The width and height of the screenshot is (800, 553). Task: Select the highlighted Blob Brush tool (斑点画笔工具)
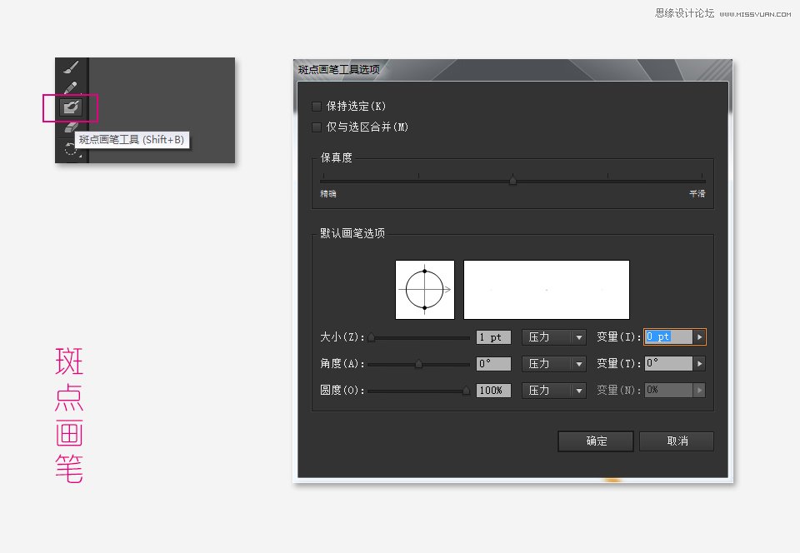(70, 106)
